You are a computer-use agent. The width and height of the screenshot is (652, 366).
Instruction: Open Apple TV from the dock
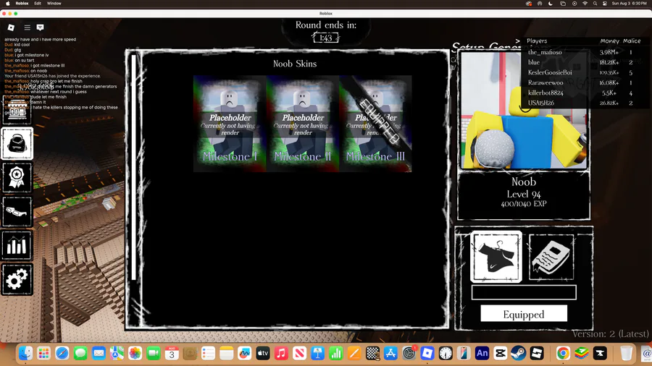(263, 353)
